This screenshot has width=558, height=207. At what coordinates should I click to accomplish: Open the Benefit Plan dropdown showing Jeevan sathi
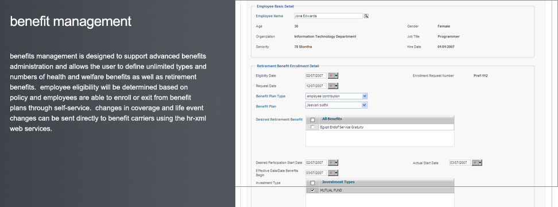[x=365, y=105]
